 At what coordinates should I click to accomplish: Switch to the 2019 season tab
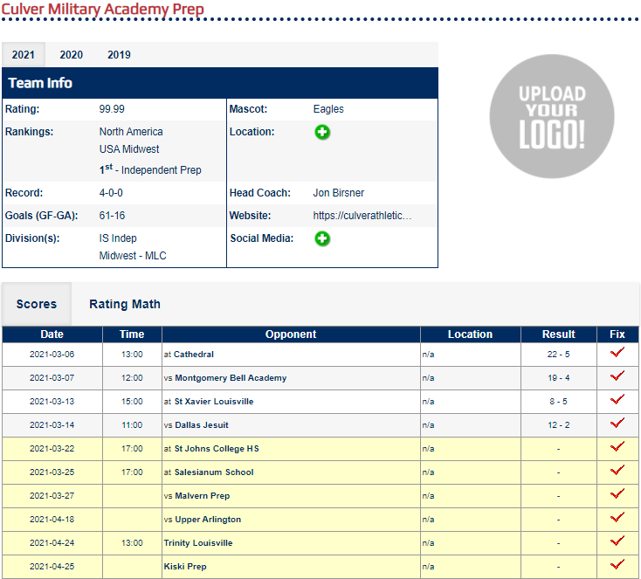(119, 55)
